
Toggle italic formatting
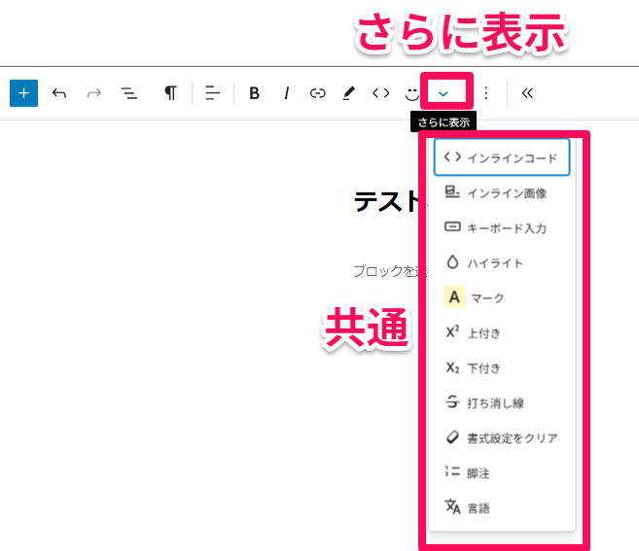pyautogui.click(x=287, y=93)
